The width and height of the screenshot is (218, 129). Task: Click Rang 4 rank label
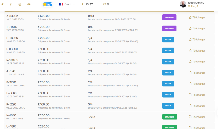click(x=194, y=6)
